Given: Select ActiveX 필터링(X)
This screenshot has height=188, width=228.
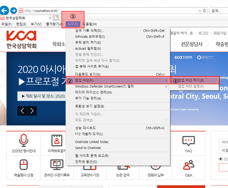Looking at the screenshot, I should [118, 48].
